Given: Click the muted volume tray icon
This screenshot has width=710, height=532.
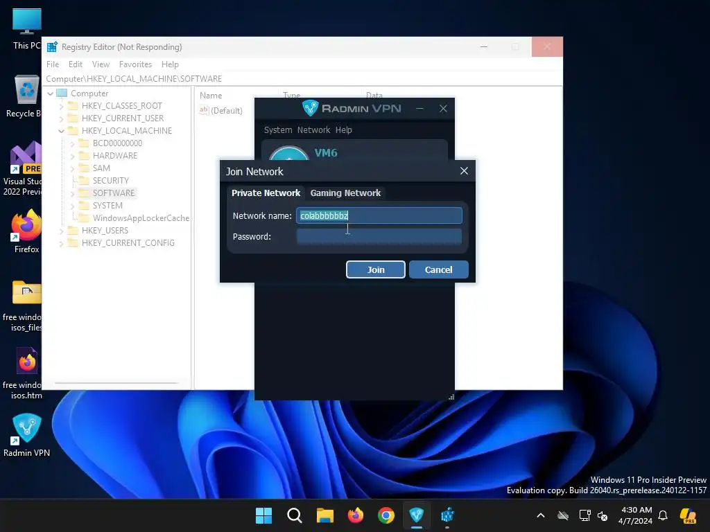Looking at the screenshot, I should pos(603,515).
